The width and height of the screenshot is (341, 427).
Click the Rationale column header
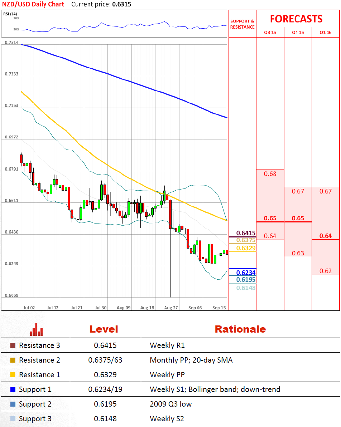click(x=240, y=329)
